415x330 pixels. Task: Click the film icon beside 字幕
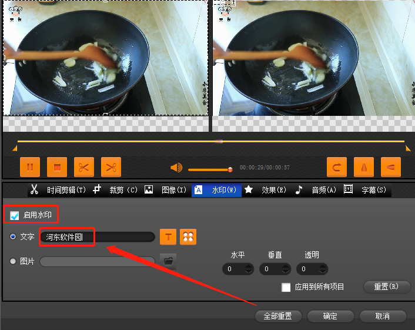[349, 189]
